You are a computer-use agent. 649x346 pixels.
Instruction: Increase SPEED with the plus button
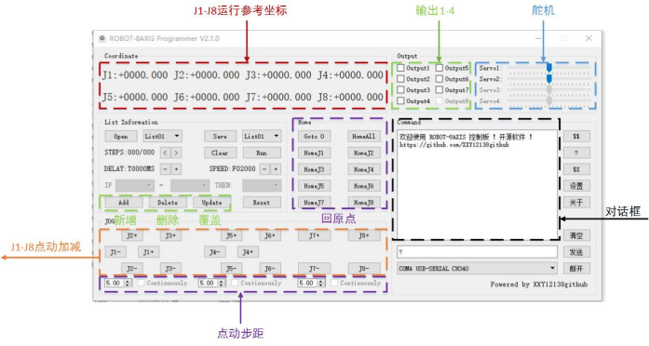coord(276,169)
